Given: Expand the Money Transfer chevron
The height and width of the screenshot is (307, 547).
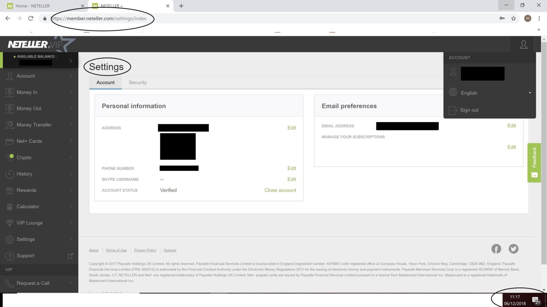Looking at the screenshot, I should click(71, 125).
